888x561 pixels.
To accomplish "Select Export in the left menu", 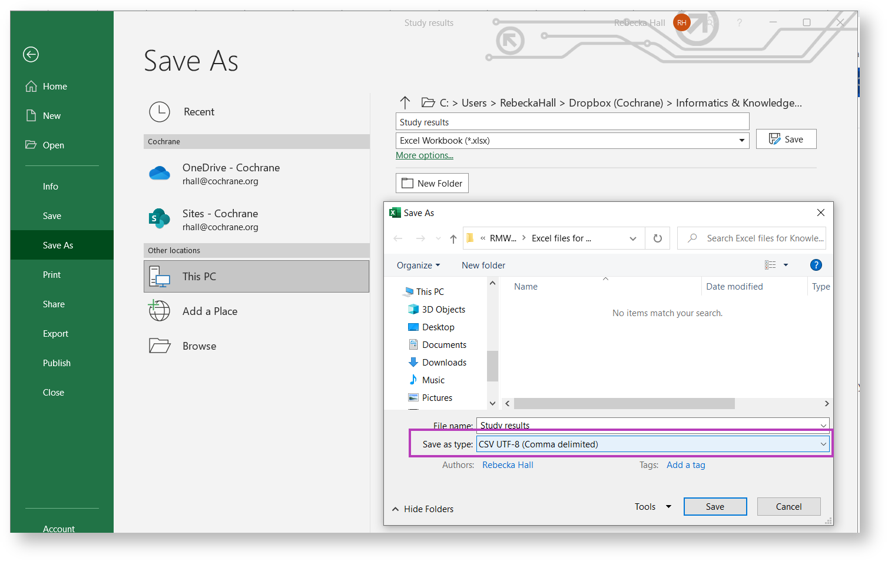I will point(55,334).
